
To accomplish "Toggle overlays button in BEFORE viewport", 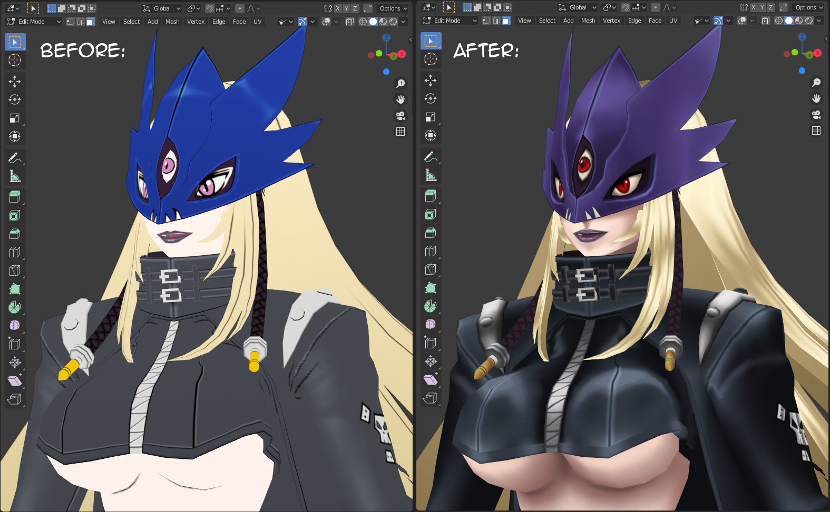I will pos(326,22).
